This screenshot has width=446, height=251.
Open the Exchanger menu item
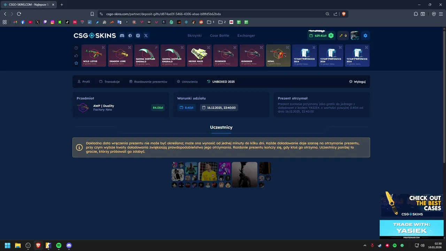[246, 36]
